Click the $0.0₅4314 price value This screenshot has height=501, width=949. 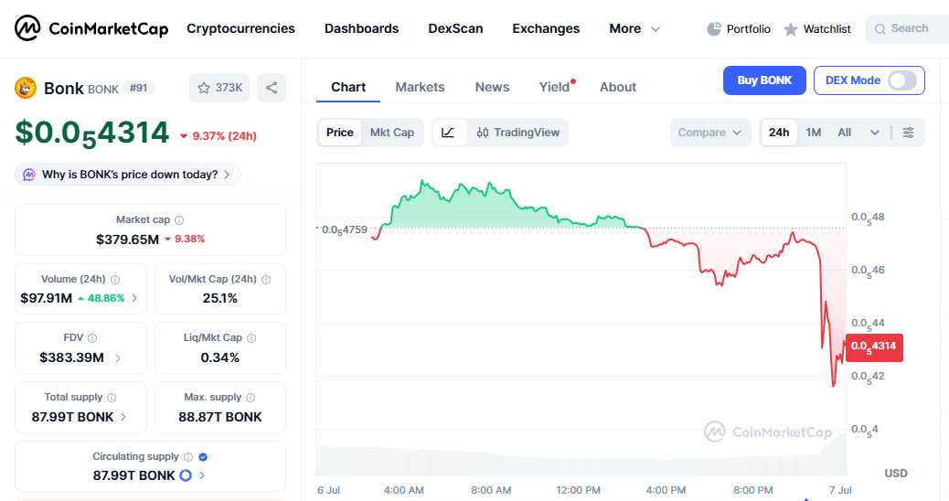[92, 133]
